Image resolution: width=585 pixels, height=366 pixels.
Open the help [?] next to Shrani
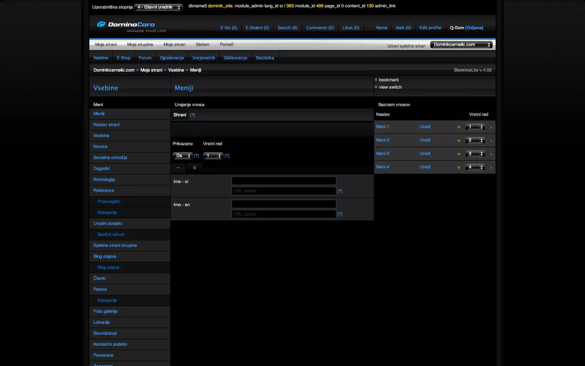193,115
